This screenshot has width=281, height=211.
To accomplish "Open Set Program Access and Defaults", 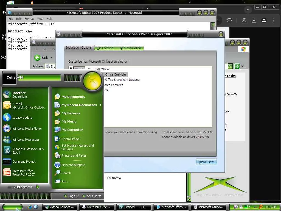I will (x=74, y=147).
